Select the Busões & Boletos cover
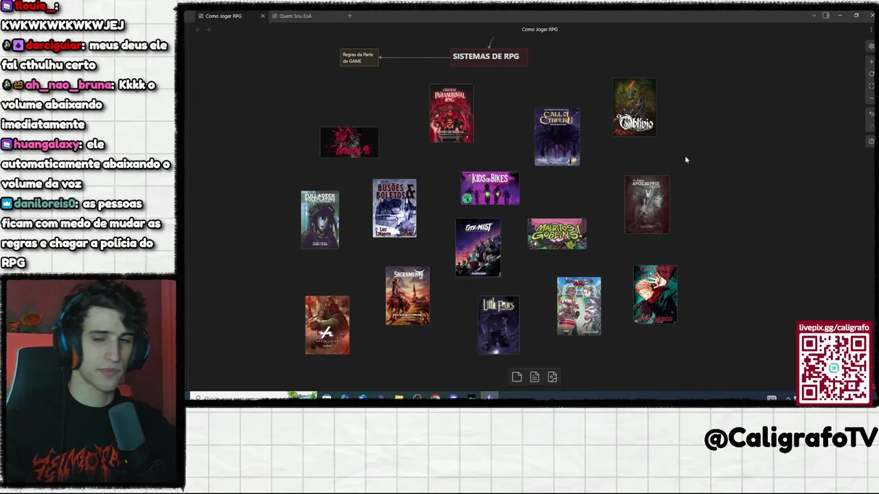Screen dimensions: 879x494 (394, 209)
